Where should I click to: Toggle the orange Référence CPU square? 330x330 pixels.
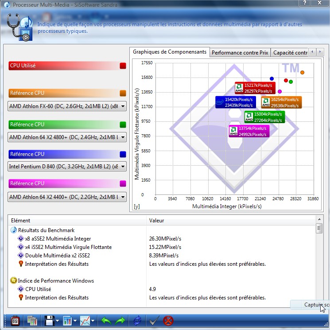coord(123,93)
